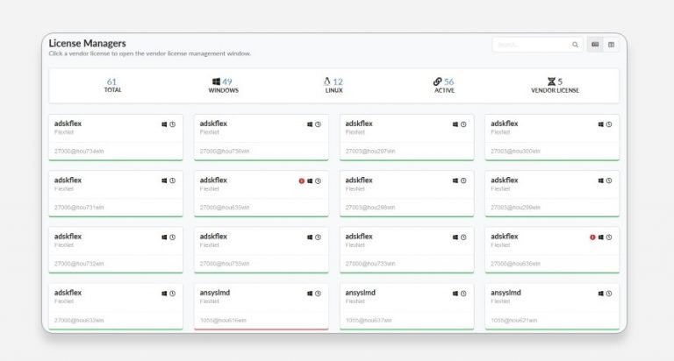Screen dimensions: 674x361
Task: Click the search magnifier icon
Action: pos(575,45)
